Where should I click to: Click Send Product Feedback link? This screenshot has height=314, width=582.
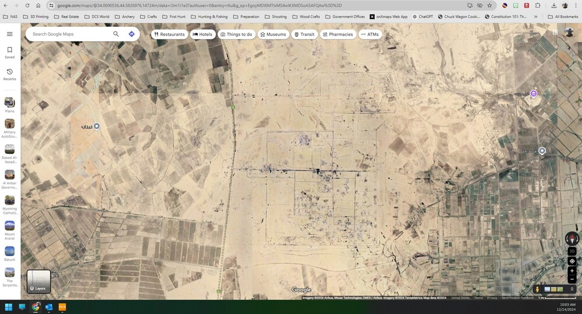[517, 298]
